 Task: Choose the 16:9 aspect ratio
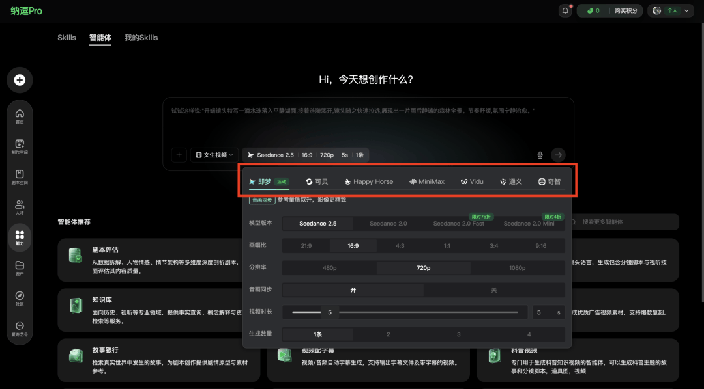point(353,246)
